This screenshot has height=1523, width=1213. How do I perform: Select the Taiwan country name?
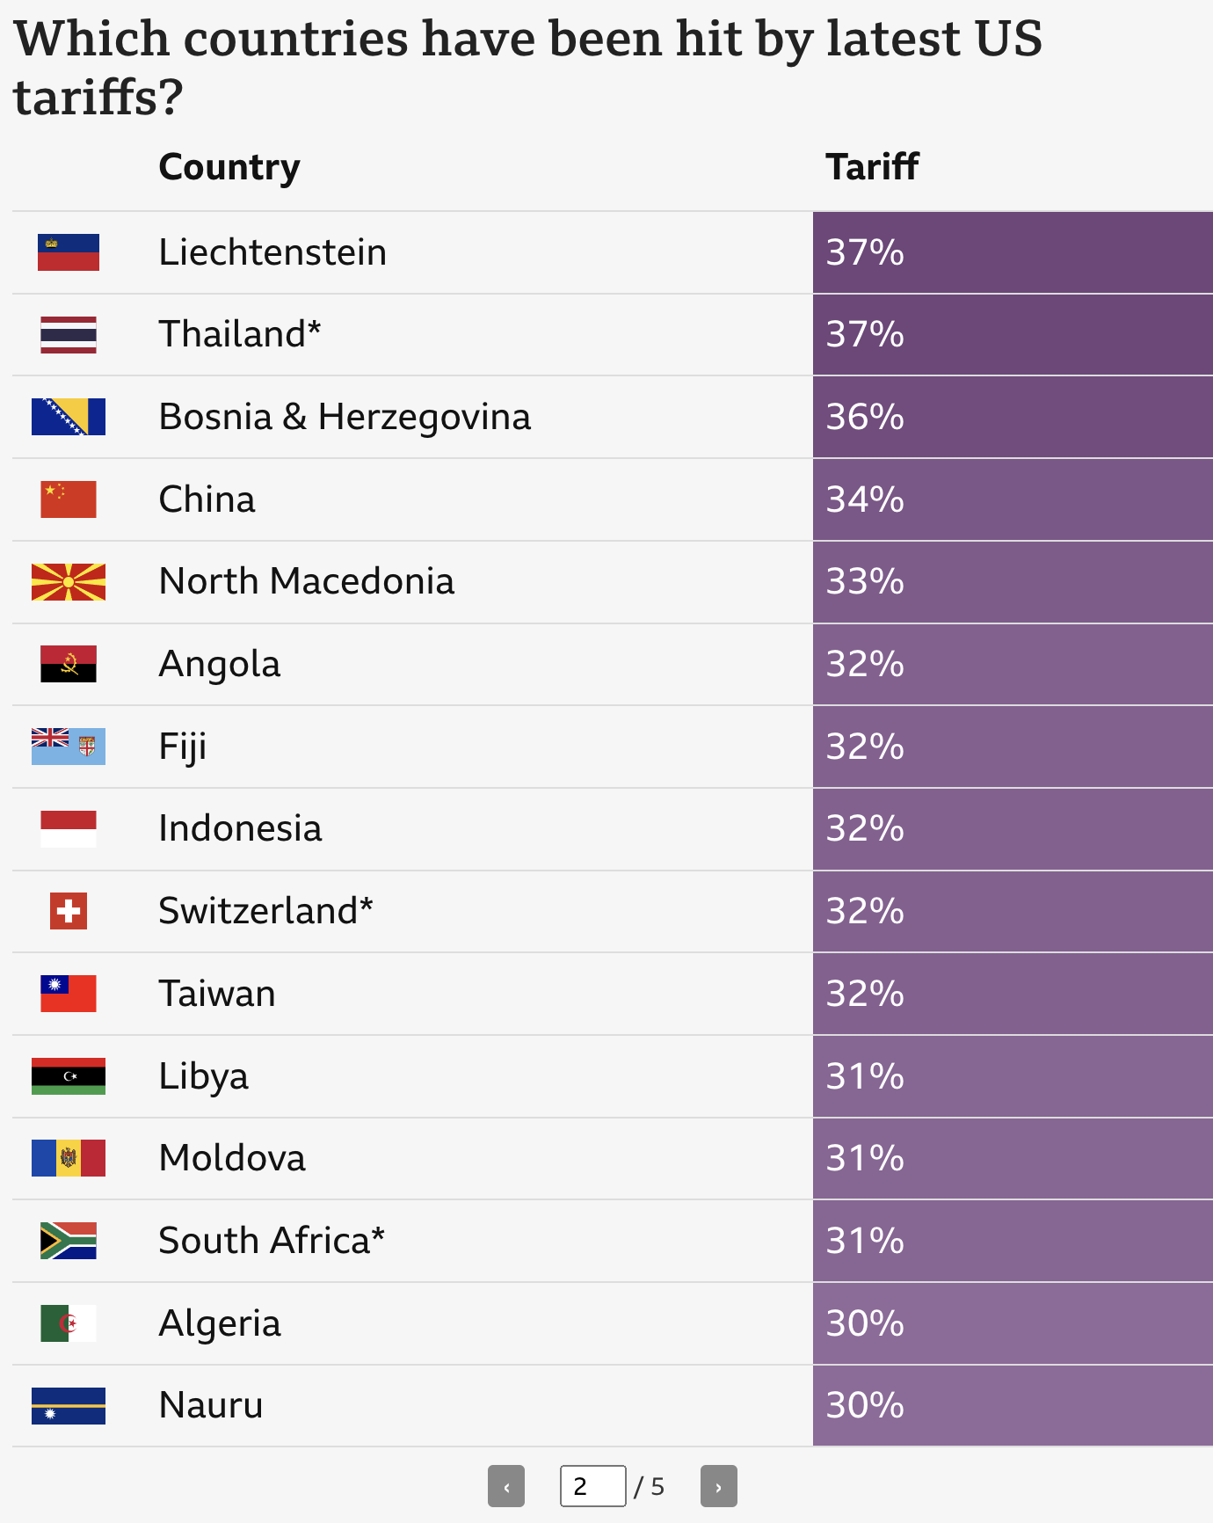click(217, 994)
